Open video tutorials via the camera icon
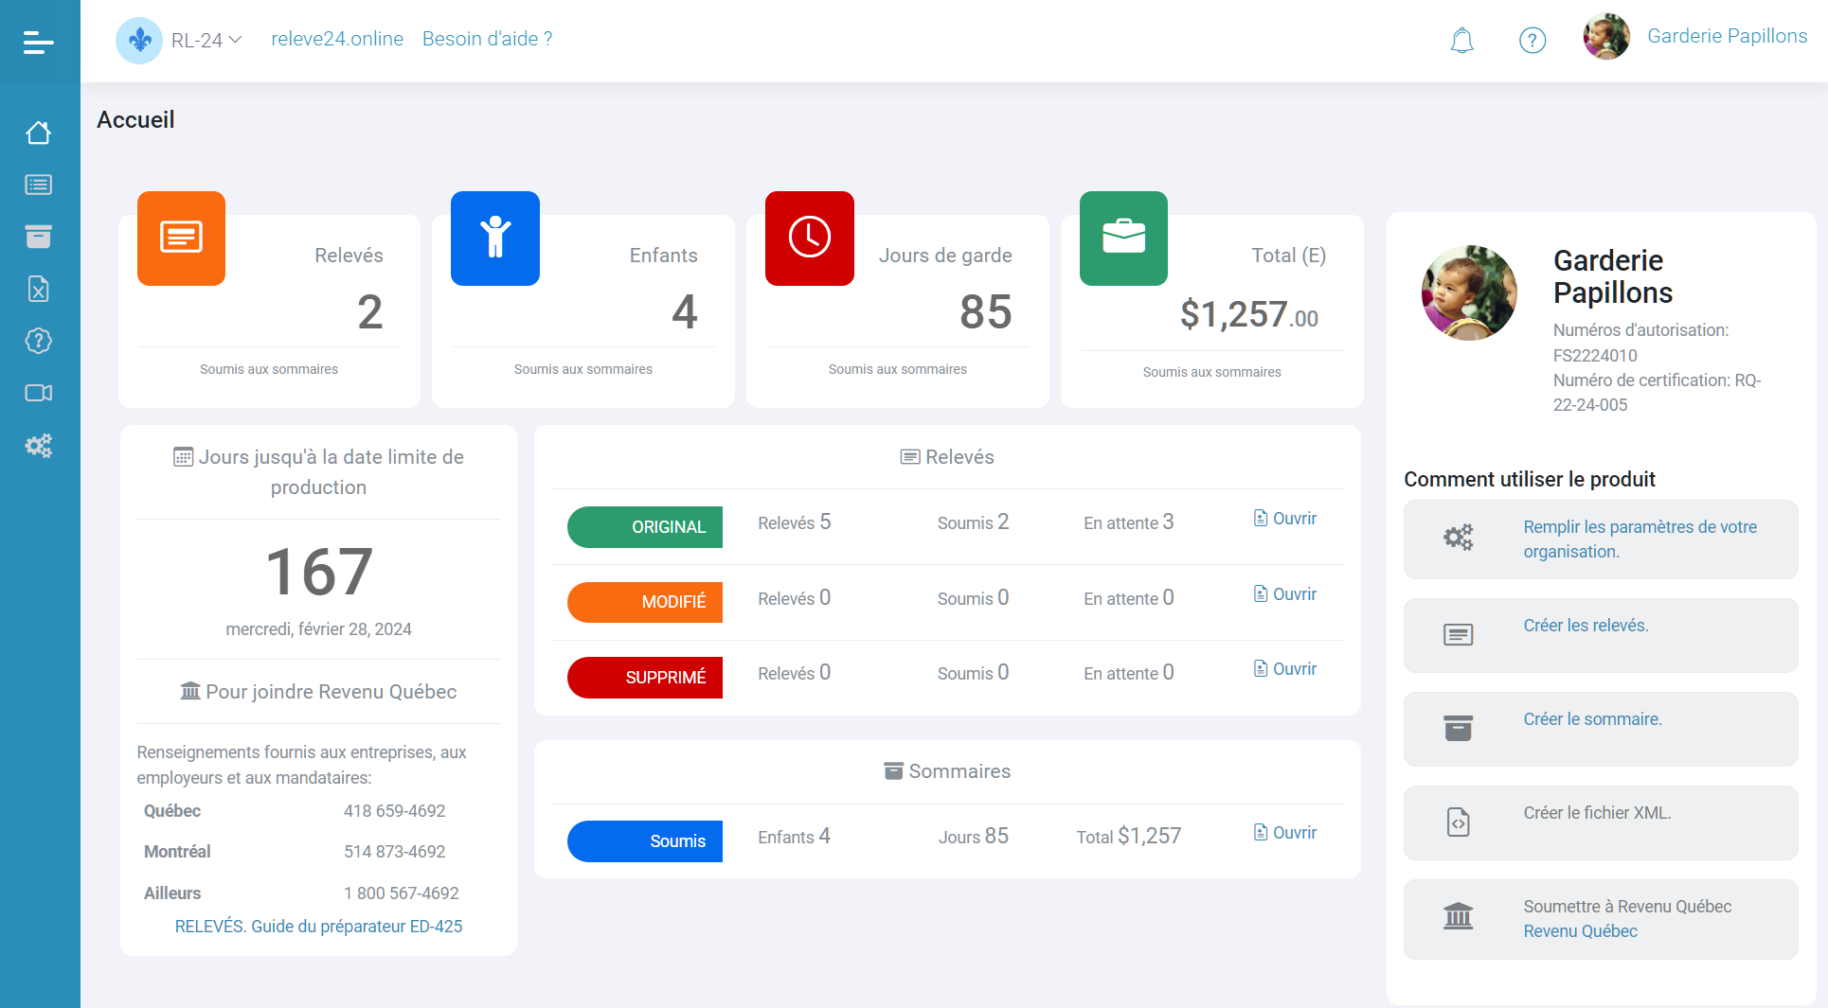Screen dimensions: 1828x1008 [x=39, y=393]
